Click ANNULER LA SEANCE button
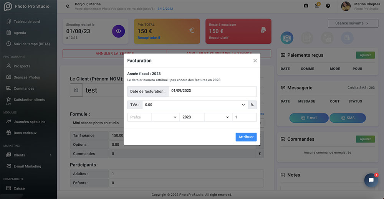Screen dimensions: 384x199 (x=114, y=54)
